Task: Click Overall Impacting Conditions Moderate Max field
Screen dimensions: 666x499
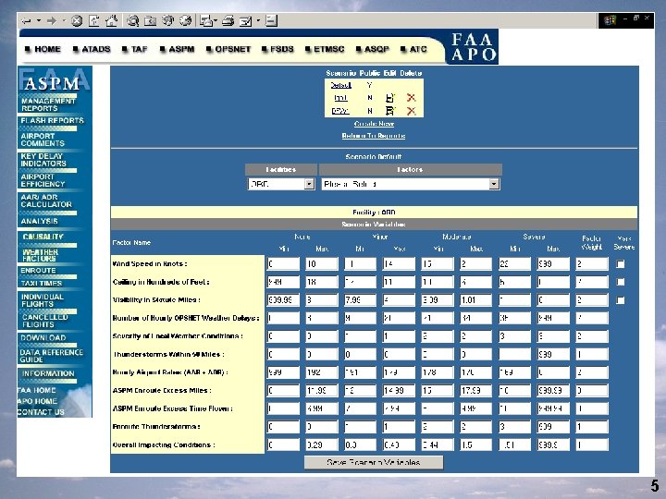Action: tap(475, 444)
